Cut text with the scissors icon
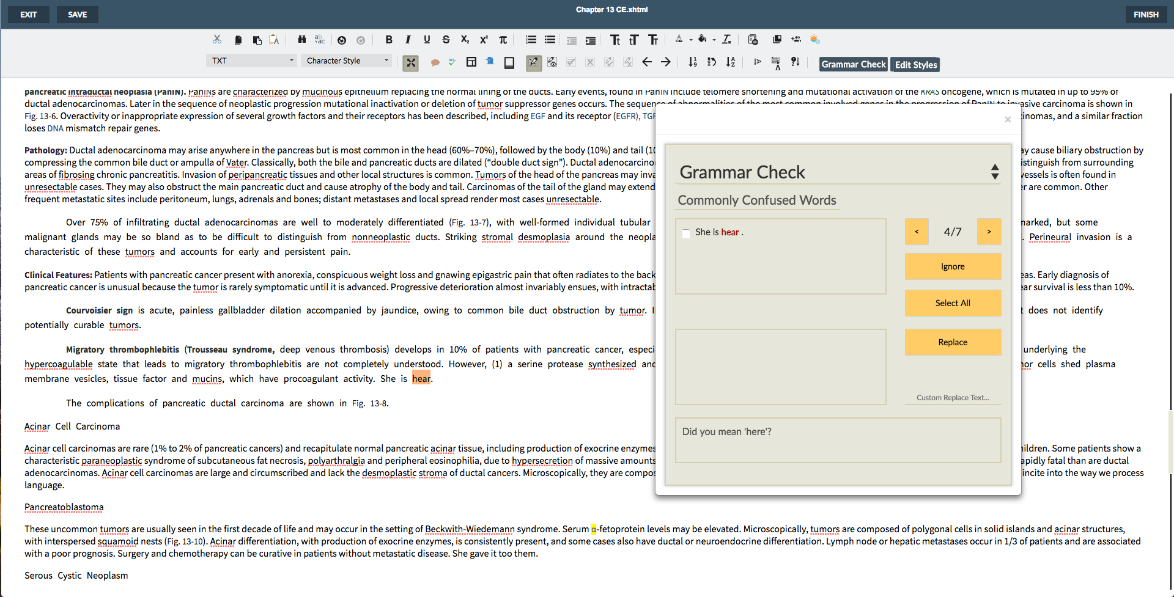Viewport: 1174px width, 597px height. 216,39
